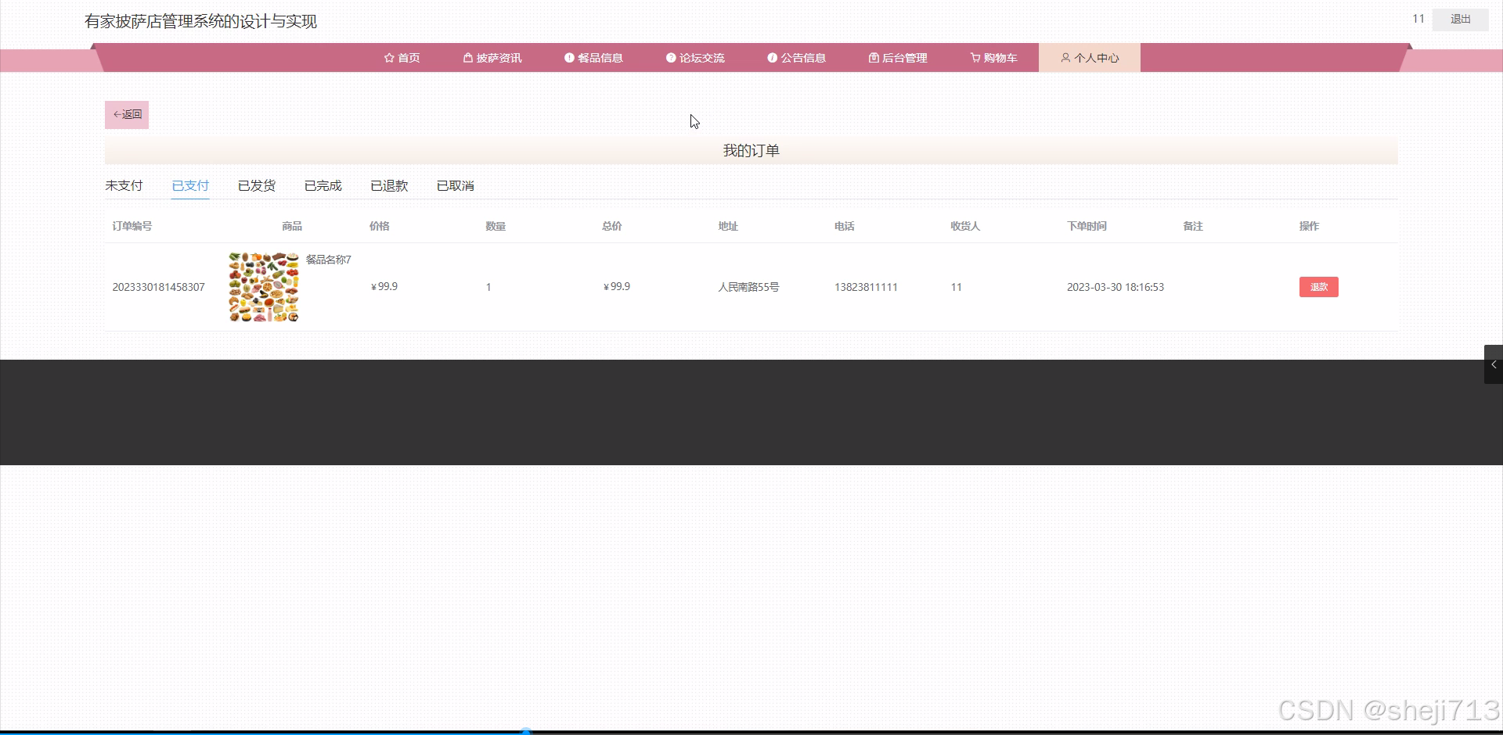The height and width of the screenshot is (735, 1503).
Task: Open 后台管理 backend management icon
Action: click(x=873, y=57)
